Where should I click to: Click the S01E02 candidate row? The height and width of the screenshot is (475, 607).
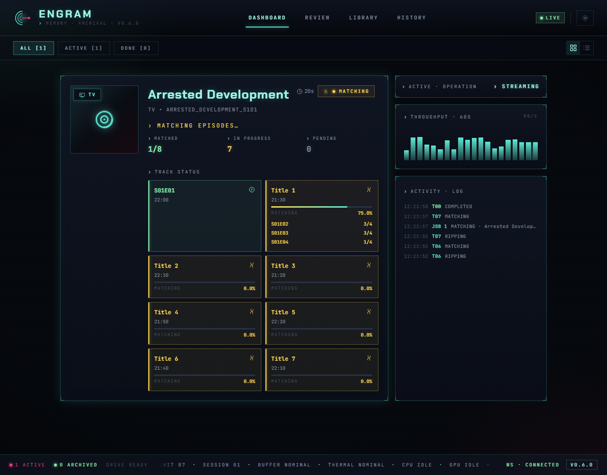[322, 224]
